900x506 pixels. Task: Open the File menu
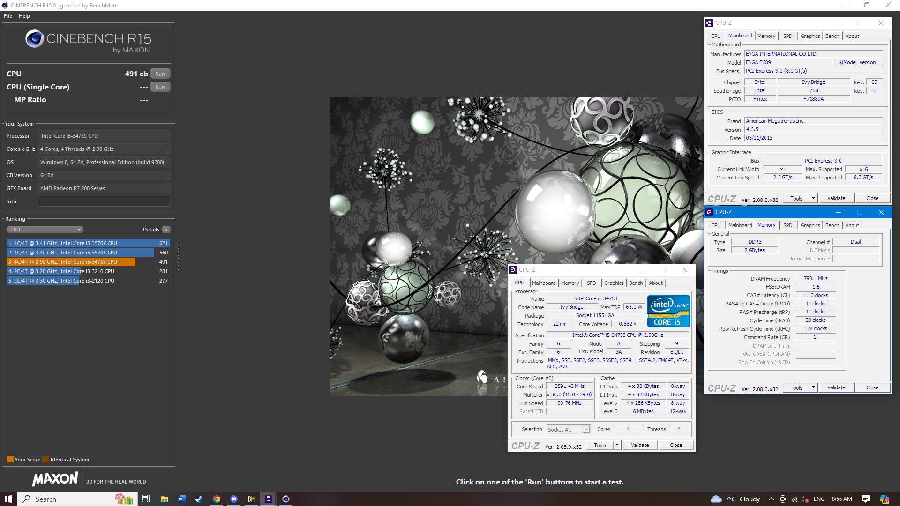coord(8,16)
